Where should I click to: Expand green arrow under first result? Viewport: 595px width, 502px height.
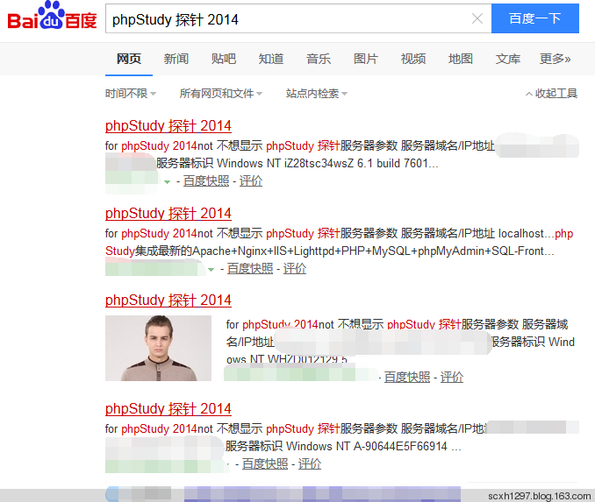pos(167,182)
